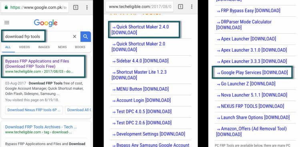Image resolution: width=300 pixels, height=147 pixels.
Task: Open three-dot menu in techeligible browser window
Action: (192, 7)
